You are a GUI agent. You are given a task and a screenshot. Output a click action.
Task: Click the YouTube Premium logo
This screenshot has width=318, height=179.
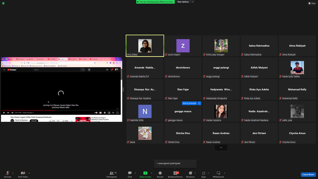click(12, 70)
